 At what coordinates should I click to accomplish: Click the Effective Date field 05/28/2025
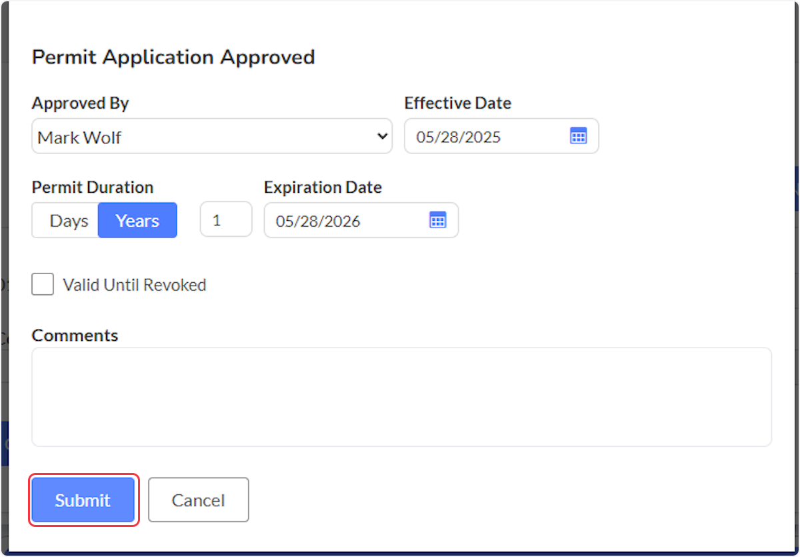pos(501,136)
